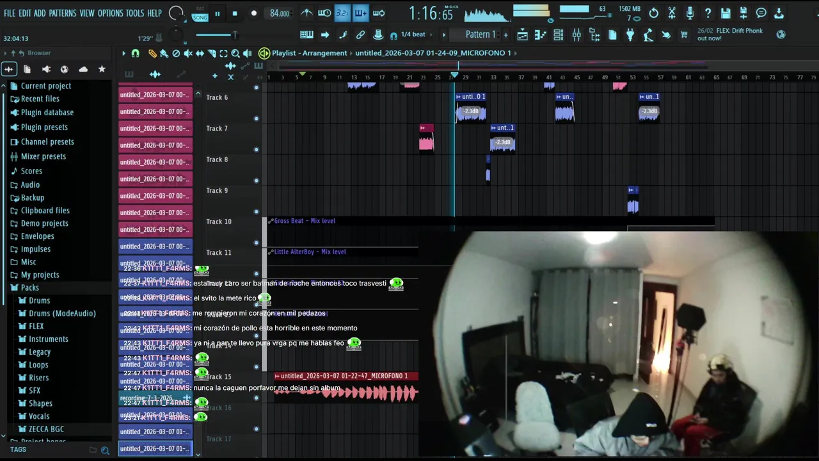Select the zoom magnifier tool in playlist
819x461 pixels.
click(x=235, y=53)
